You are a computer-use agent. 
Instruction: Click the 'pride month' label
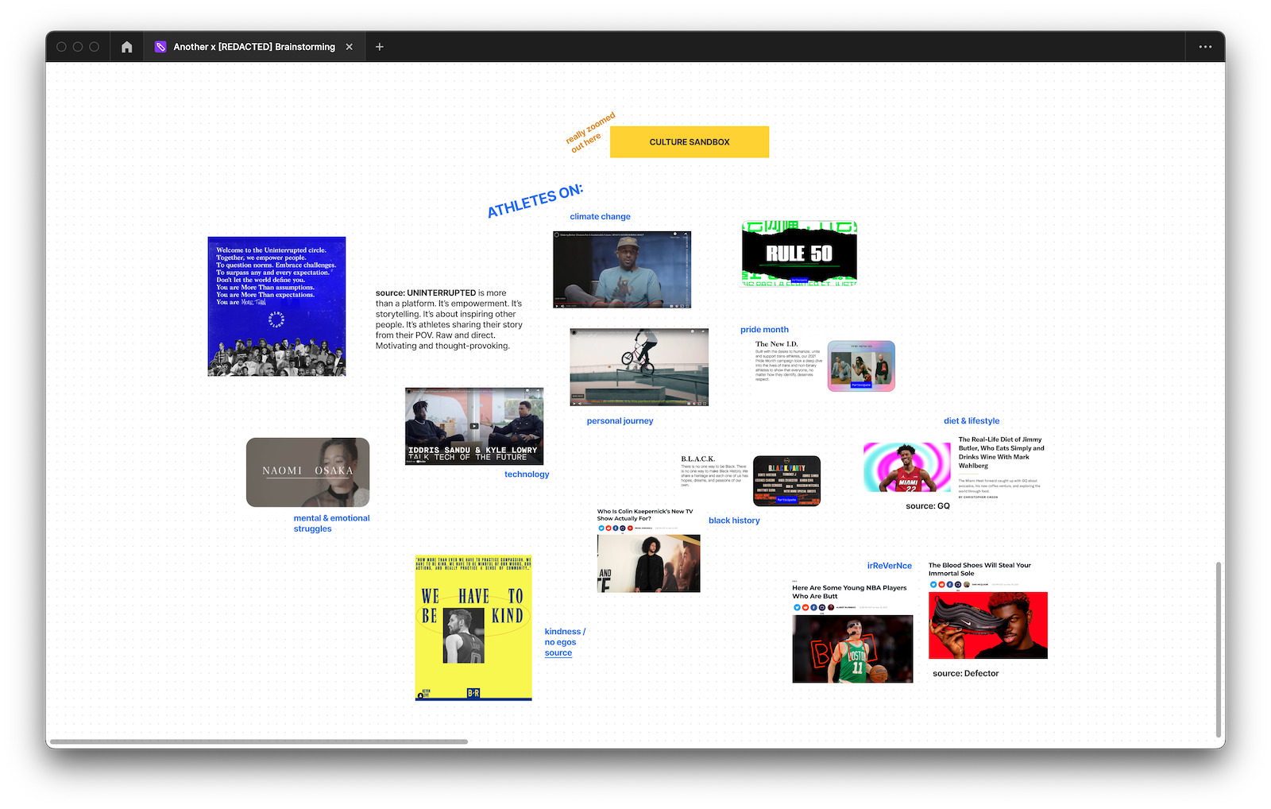[764, 329]
